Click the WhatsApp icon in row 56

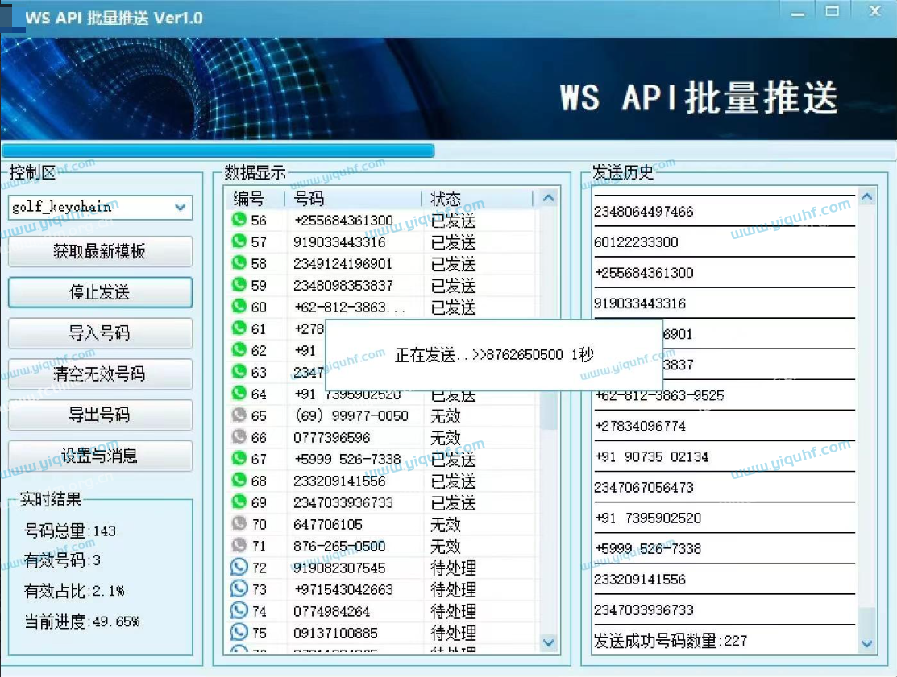239,220
